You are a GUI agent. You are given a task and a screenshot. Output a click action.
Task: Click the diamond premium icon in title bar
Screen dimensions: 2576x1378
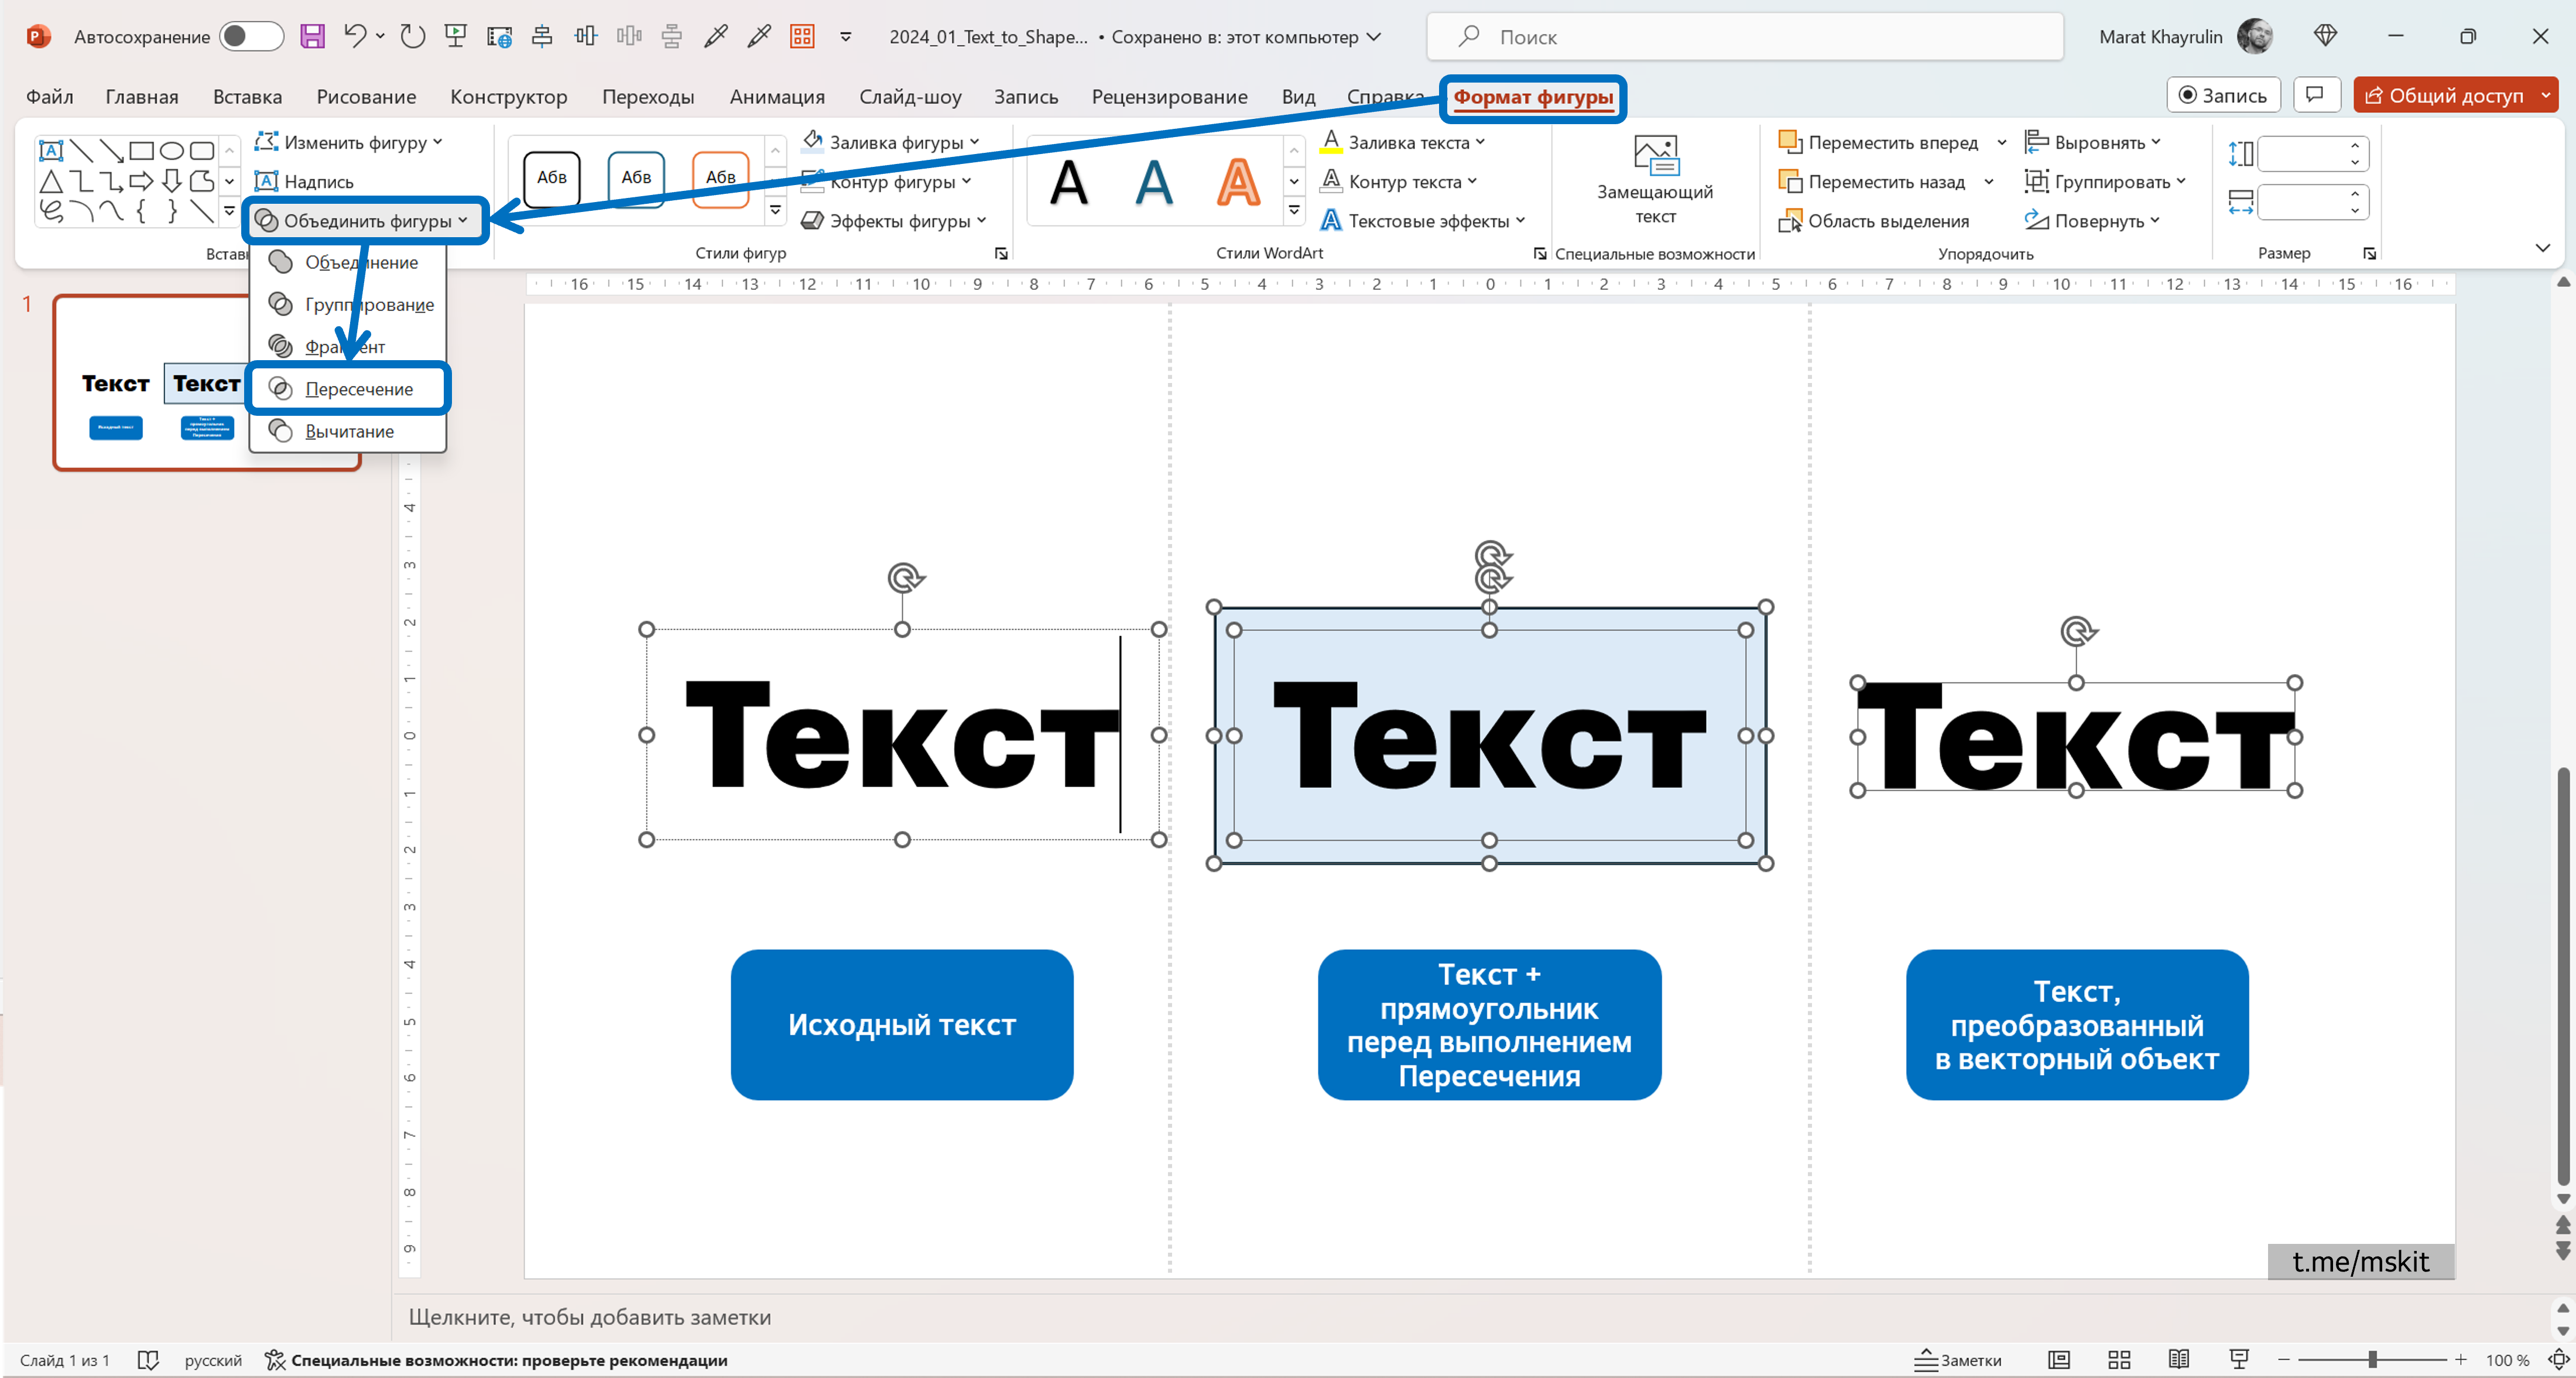click(x=2325, y=36)
